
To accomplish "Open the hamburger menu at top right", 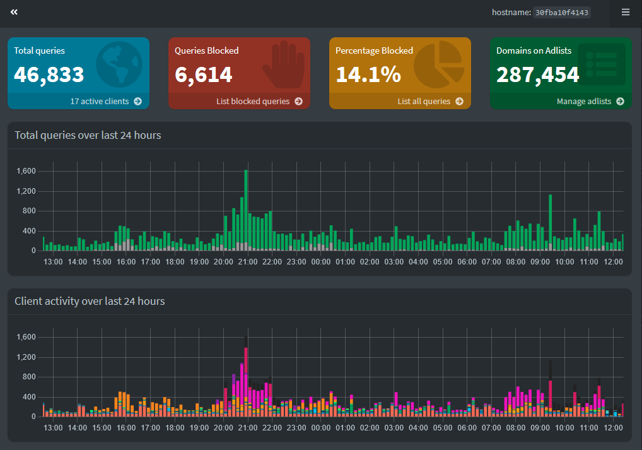I will pos(626,12).
